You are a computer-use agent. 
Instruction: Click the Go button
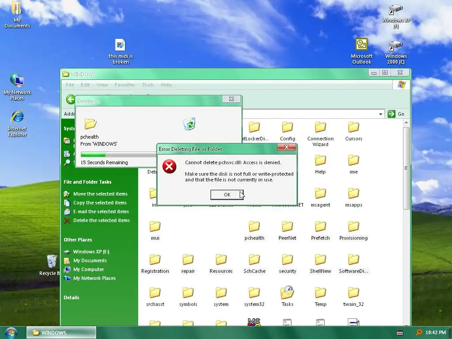click(396, 114)
